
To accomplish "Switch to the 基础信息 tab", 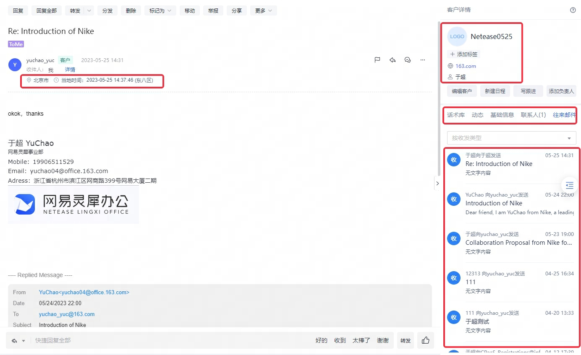I will pyautogui.click(x=502, y=115).
